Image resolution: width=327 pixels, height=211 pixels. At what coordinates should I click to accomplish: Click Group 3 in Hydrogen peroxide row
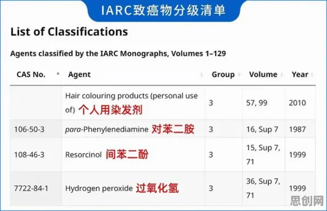click(211, 189)
